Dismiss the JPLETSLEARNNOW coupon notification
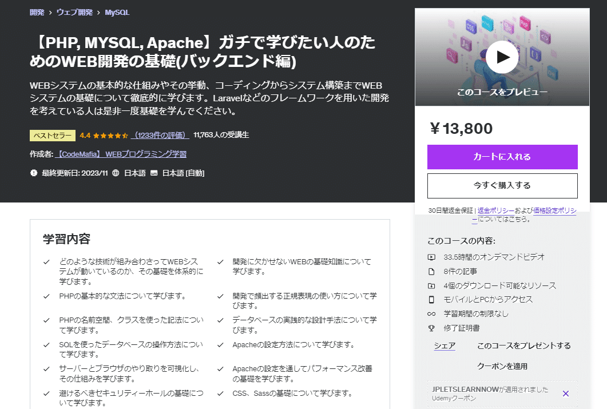 [566, 394]
